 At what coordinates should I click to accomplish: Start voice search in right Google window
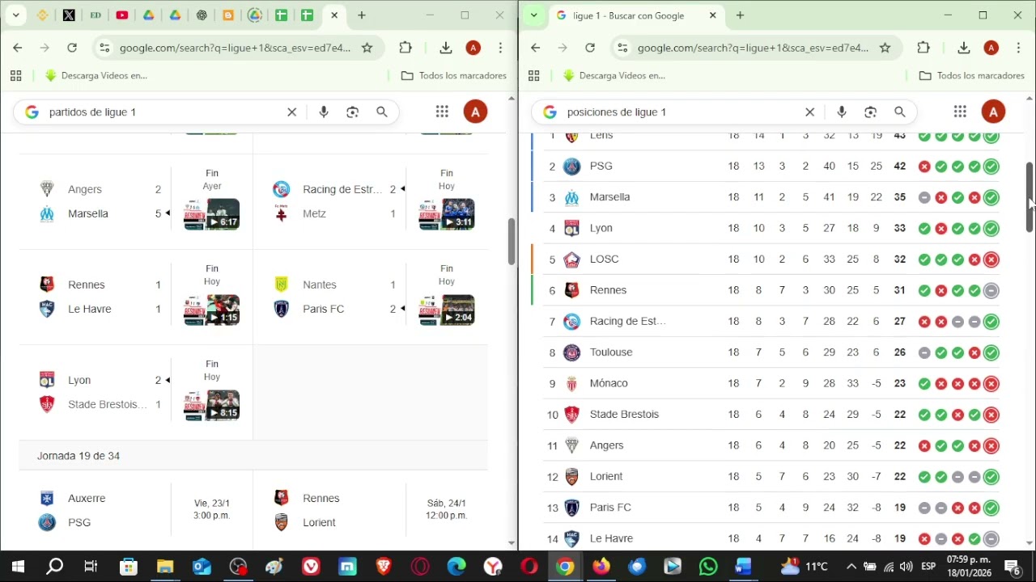pos(842,112)
